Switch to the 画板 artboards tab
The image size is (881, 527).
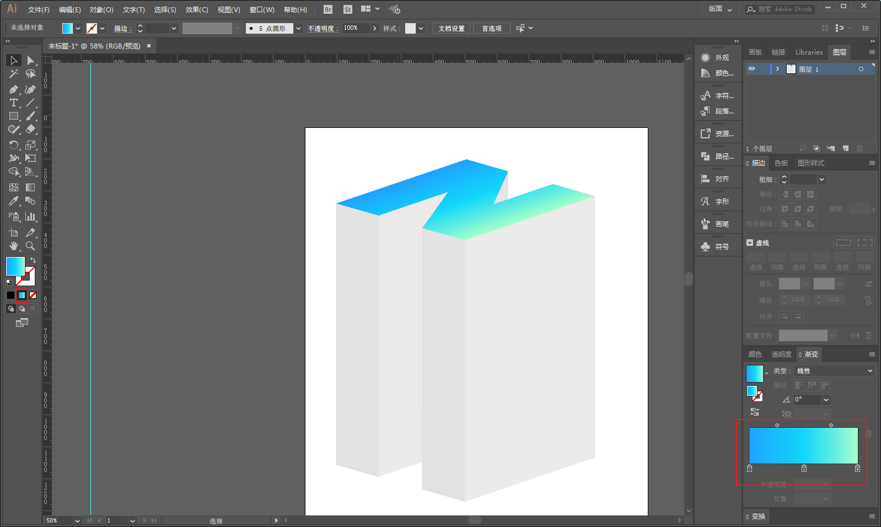(755, 52)
